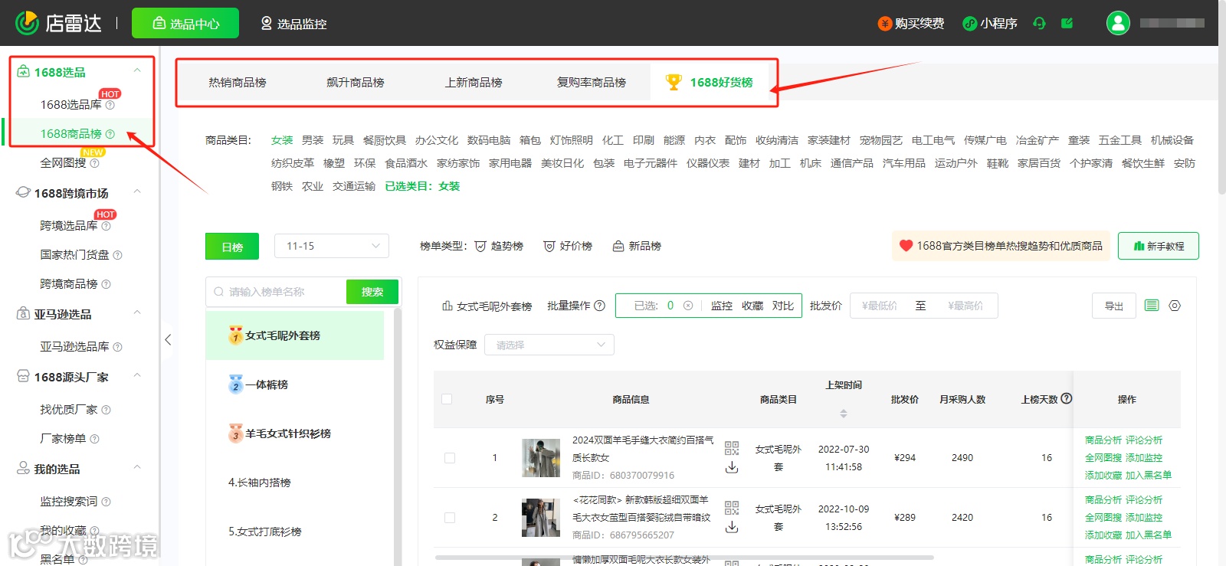Clear the 已选 count with the x icon
The width and height of the screenshot is (1226, 566).
[688, 306]
